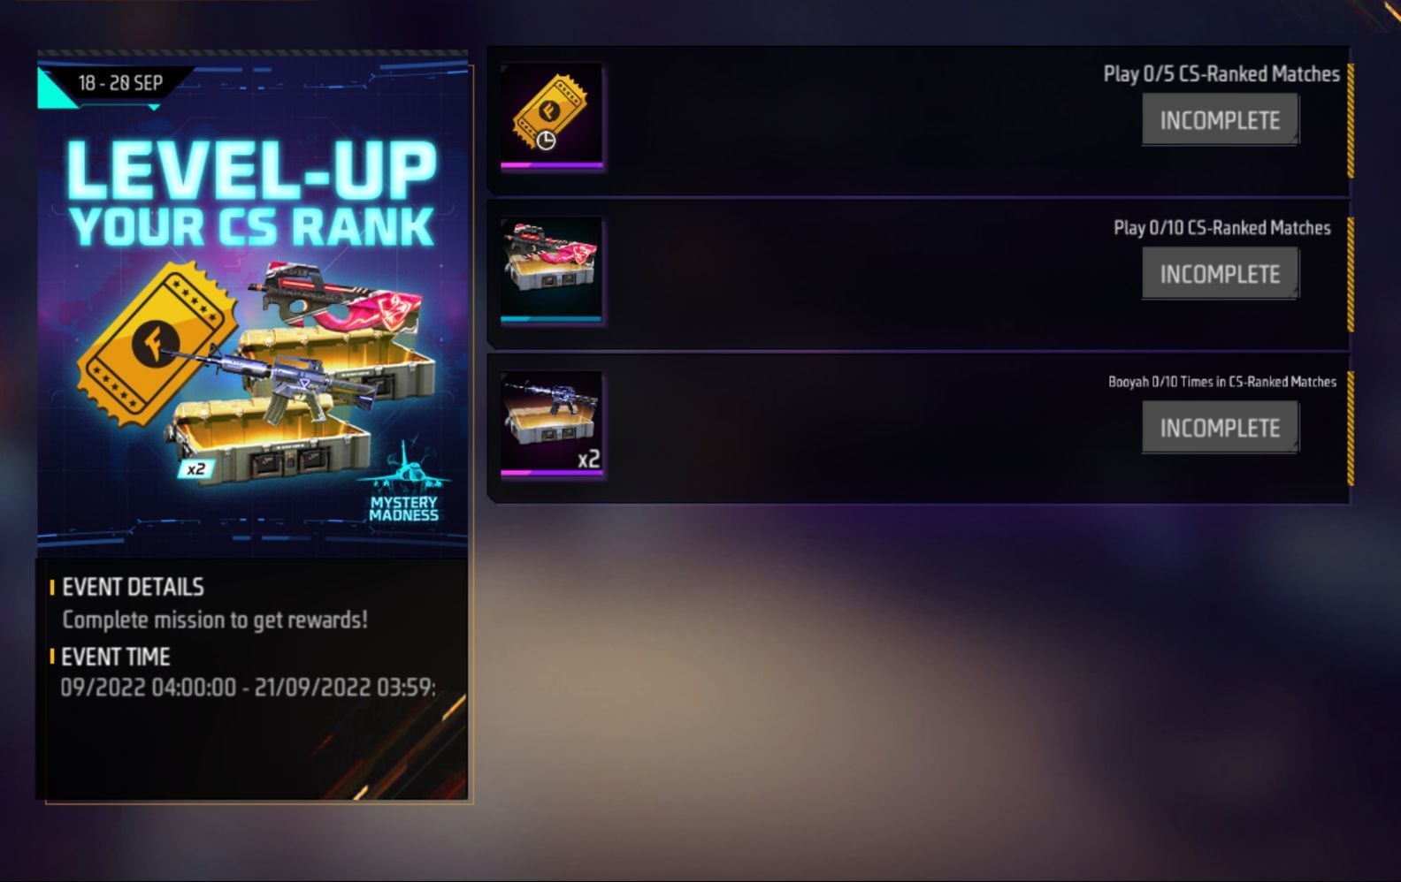The height and width of the screenshot is (882, 1401).
Task: Click INCOMPLETE for Play 0/10 CS-Ranked Matches
Action: [1220, 274]
